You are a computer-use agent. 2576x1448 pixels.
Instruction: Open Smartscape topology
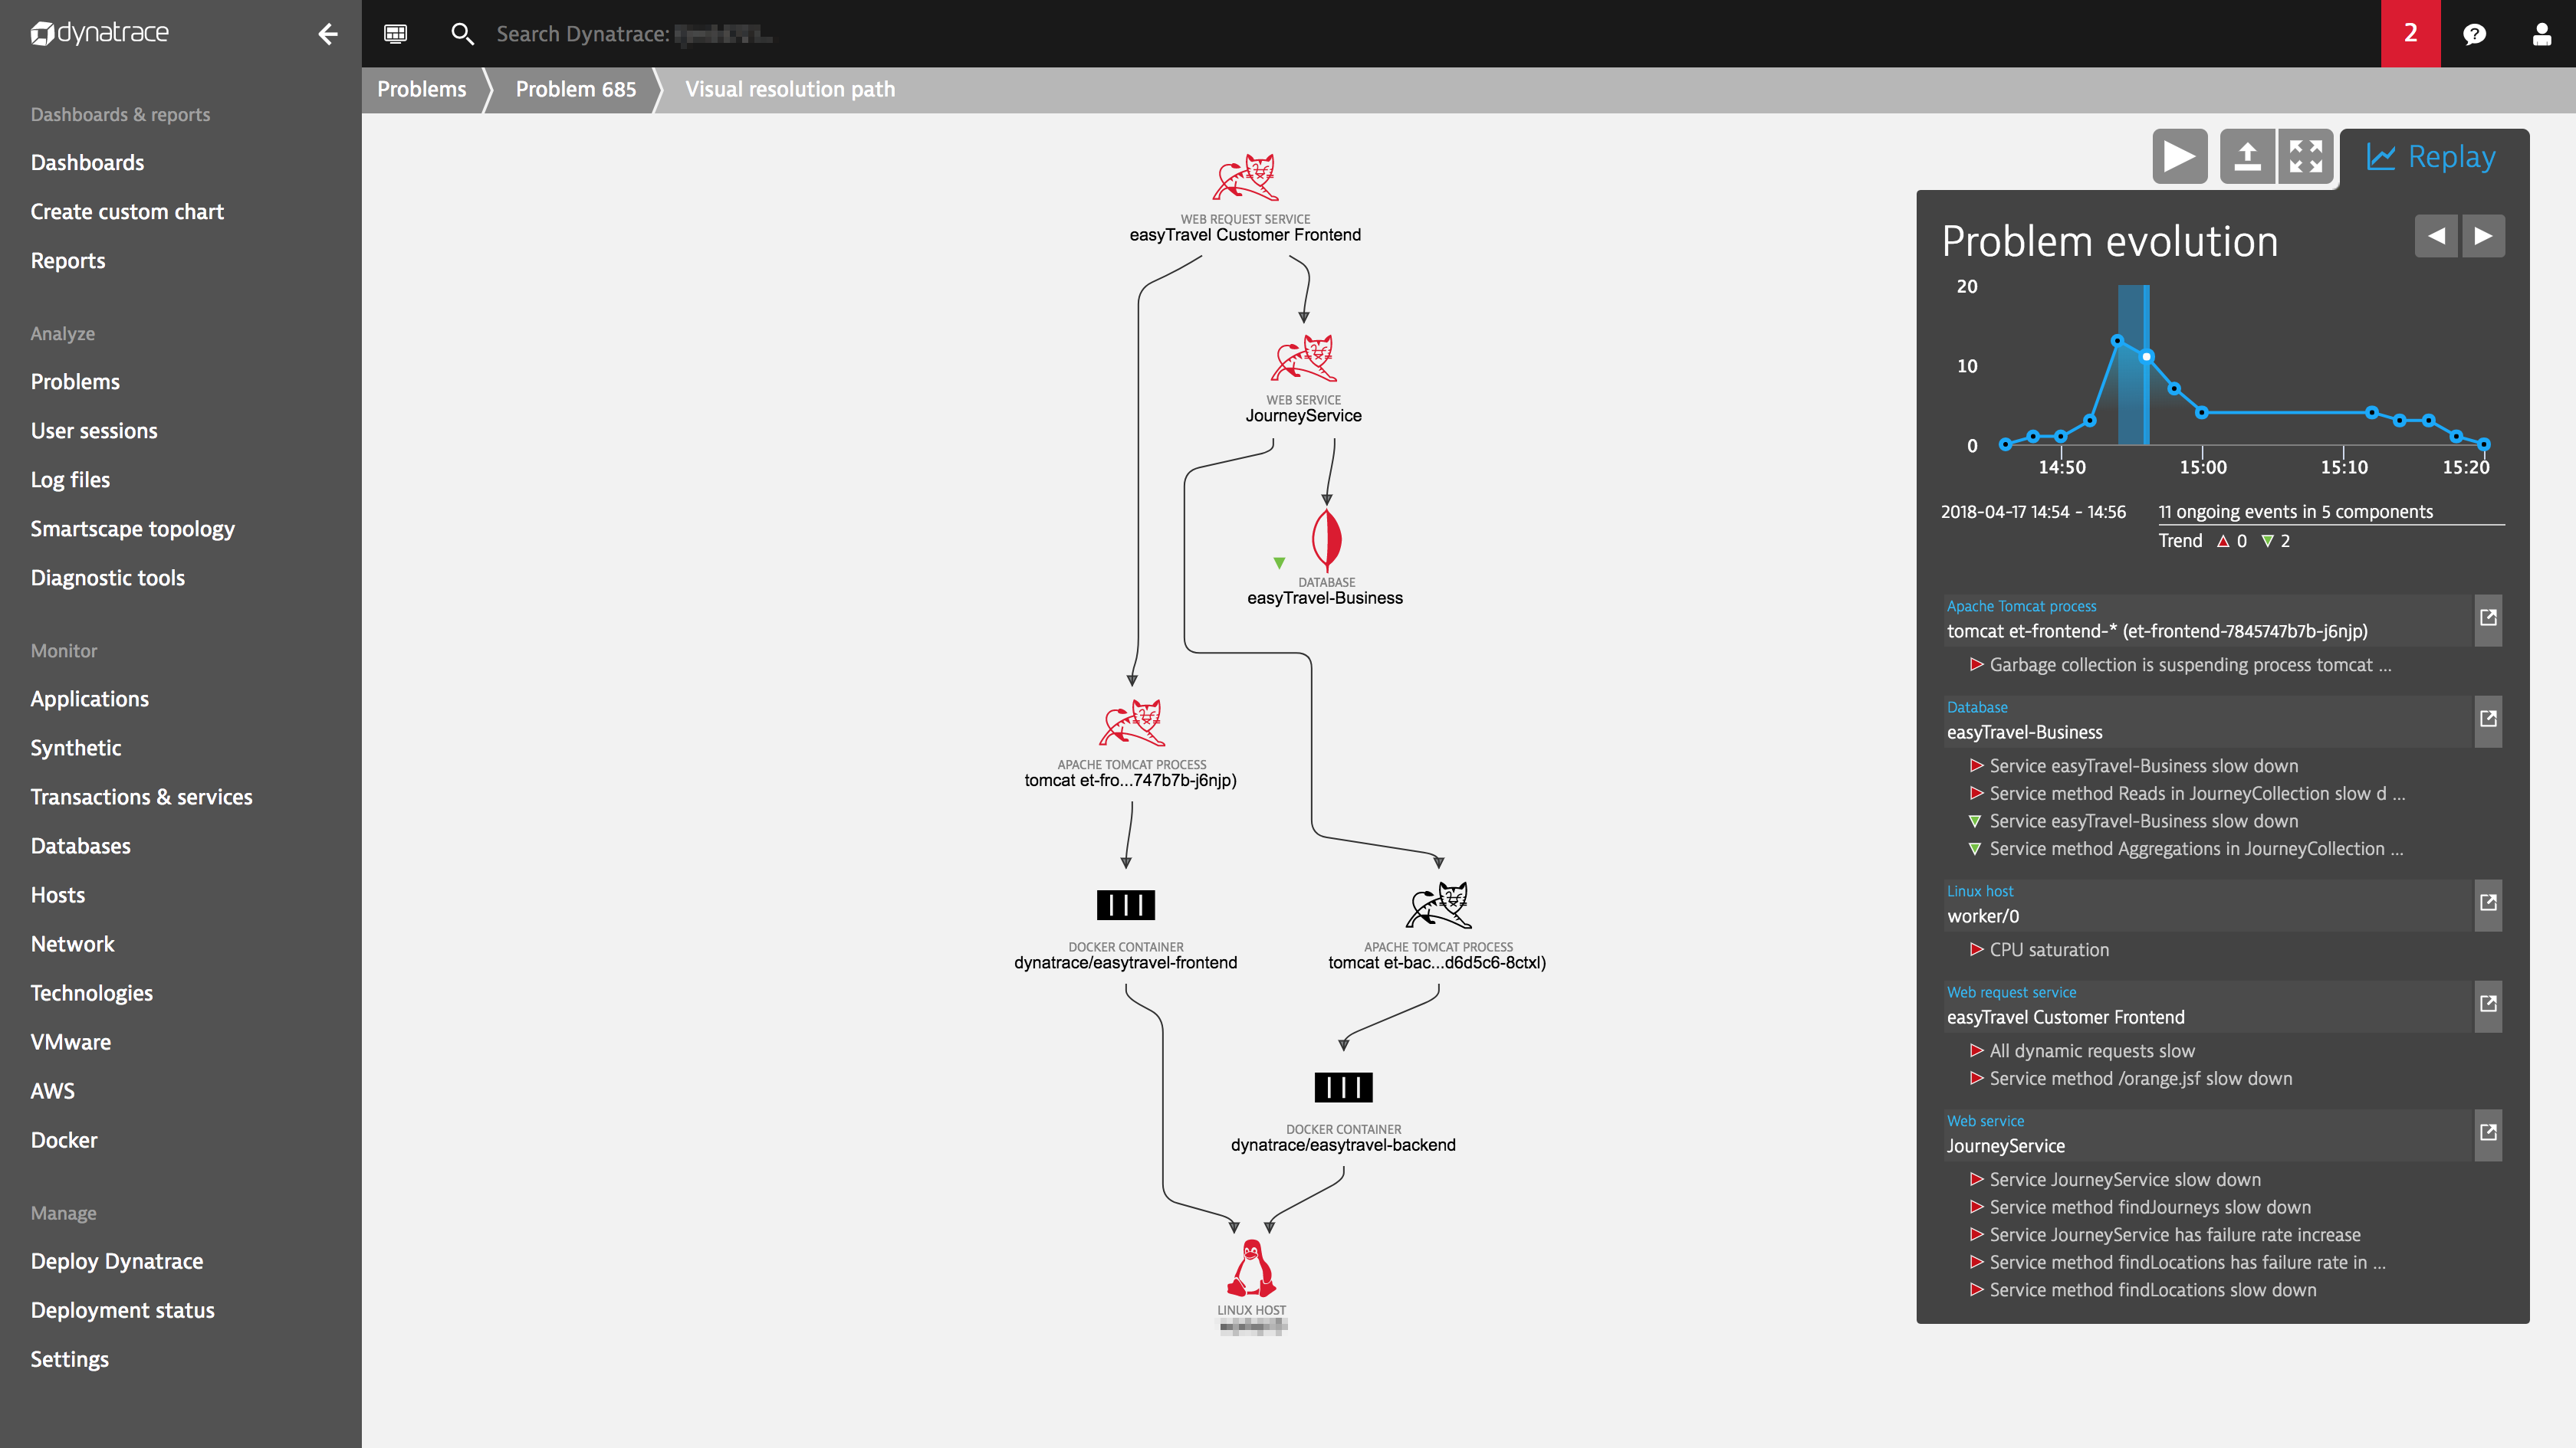(x=132, y=528)
